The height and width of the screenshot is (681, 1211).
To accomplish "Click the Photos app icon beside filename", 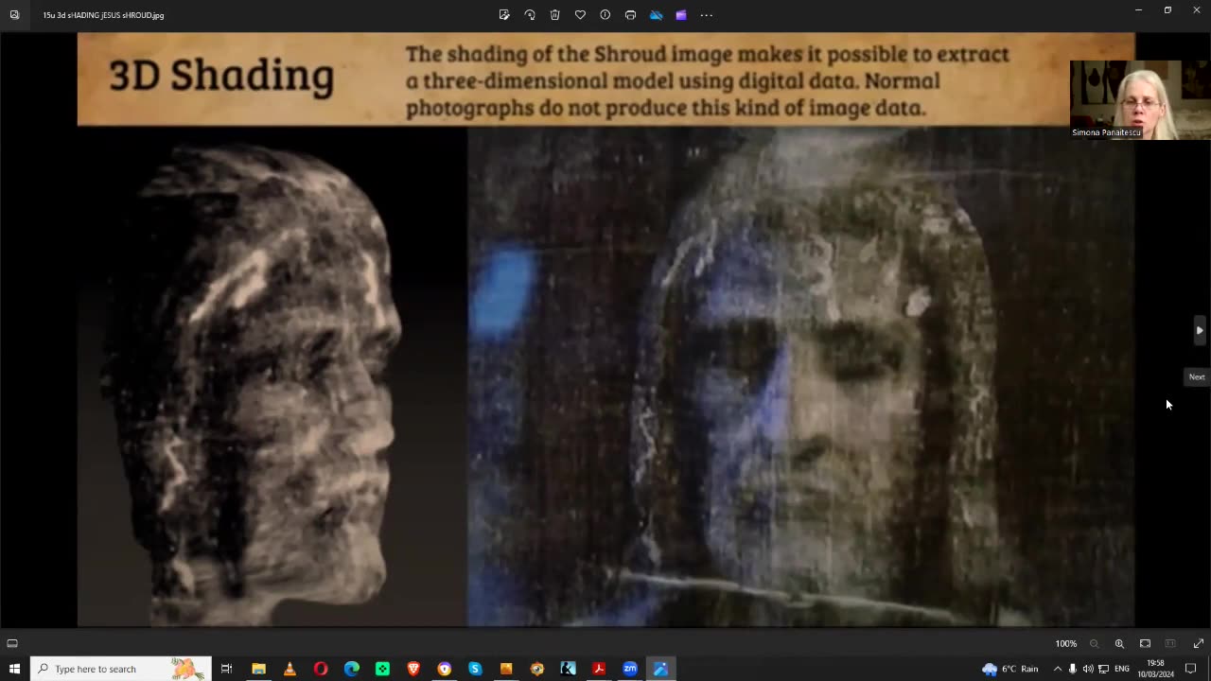I will coord(14,15).
